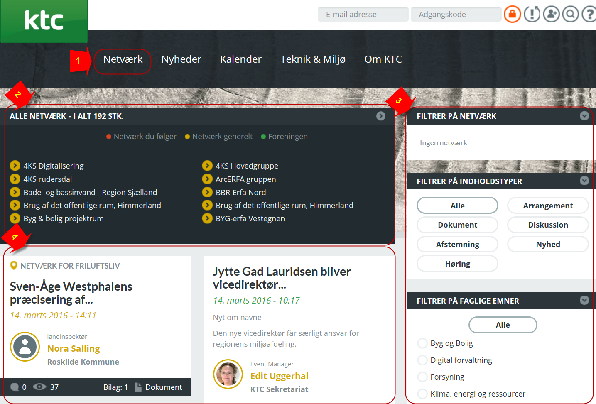This screenshot has width=596, height=404.
Task: Open the Kalender menu
Action: tap(241, 59)
